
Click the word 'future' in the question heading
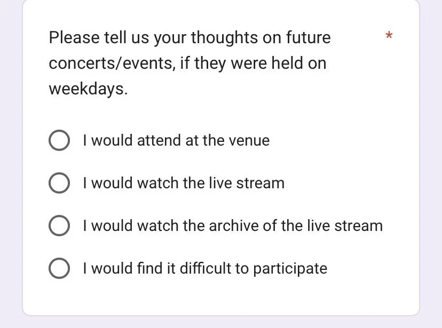pos(309,37)
